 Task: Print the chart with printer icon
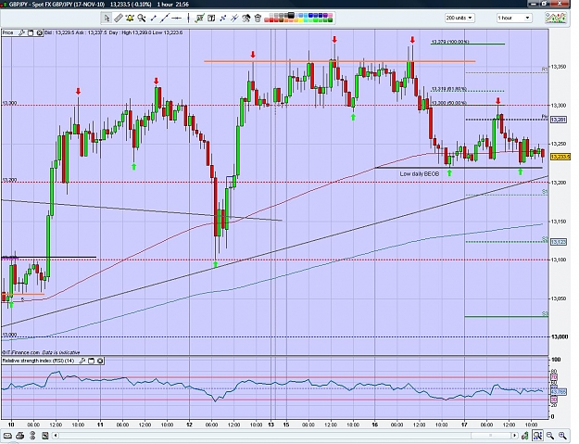click(x=20, y=436)
